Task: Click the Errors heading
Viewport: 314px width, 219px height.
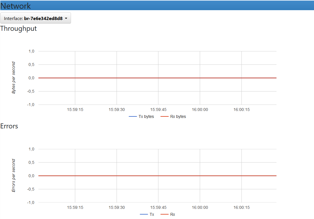Action: click(9, 126)
